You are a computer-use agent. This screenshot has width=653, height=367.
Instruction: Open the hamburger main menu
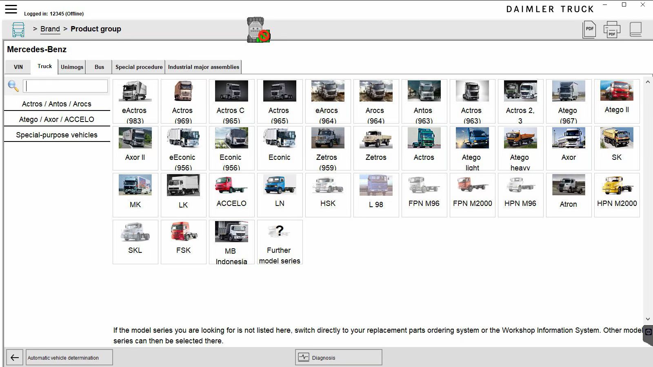[x=11, y=9]
